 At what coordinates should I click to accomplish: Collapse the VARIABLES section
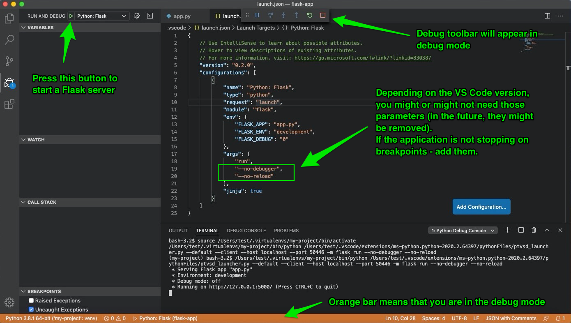coord(90,28)
